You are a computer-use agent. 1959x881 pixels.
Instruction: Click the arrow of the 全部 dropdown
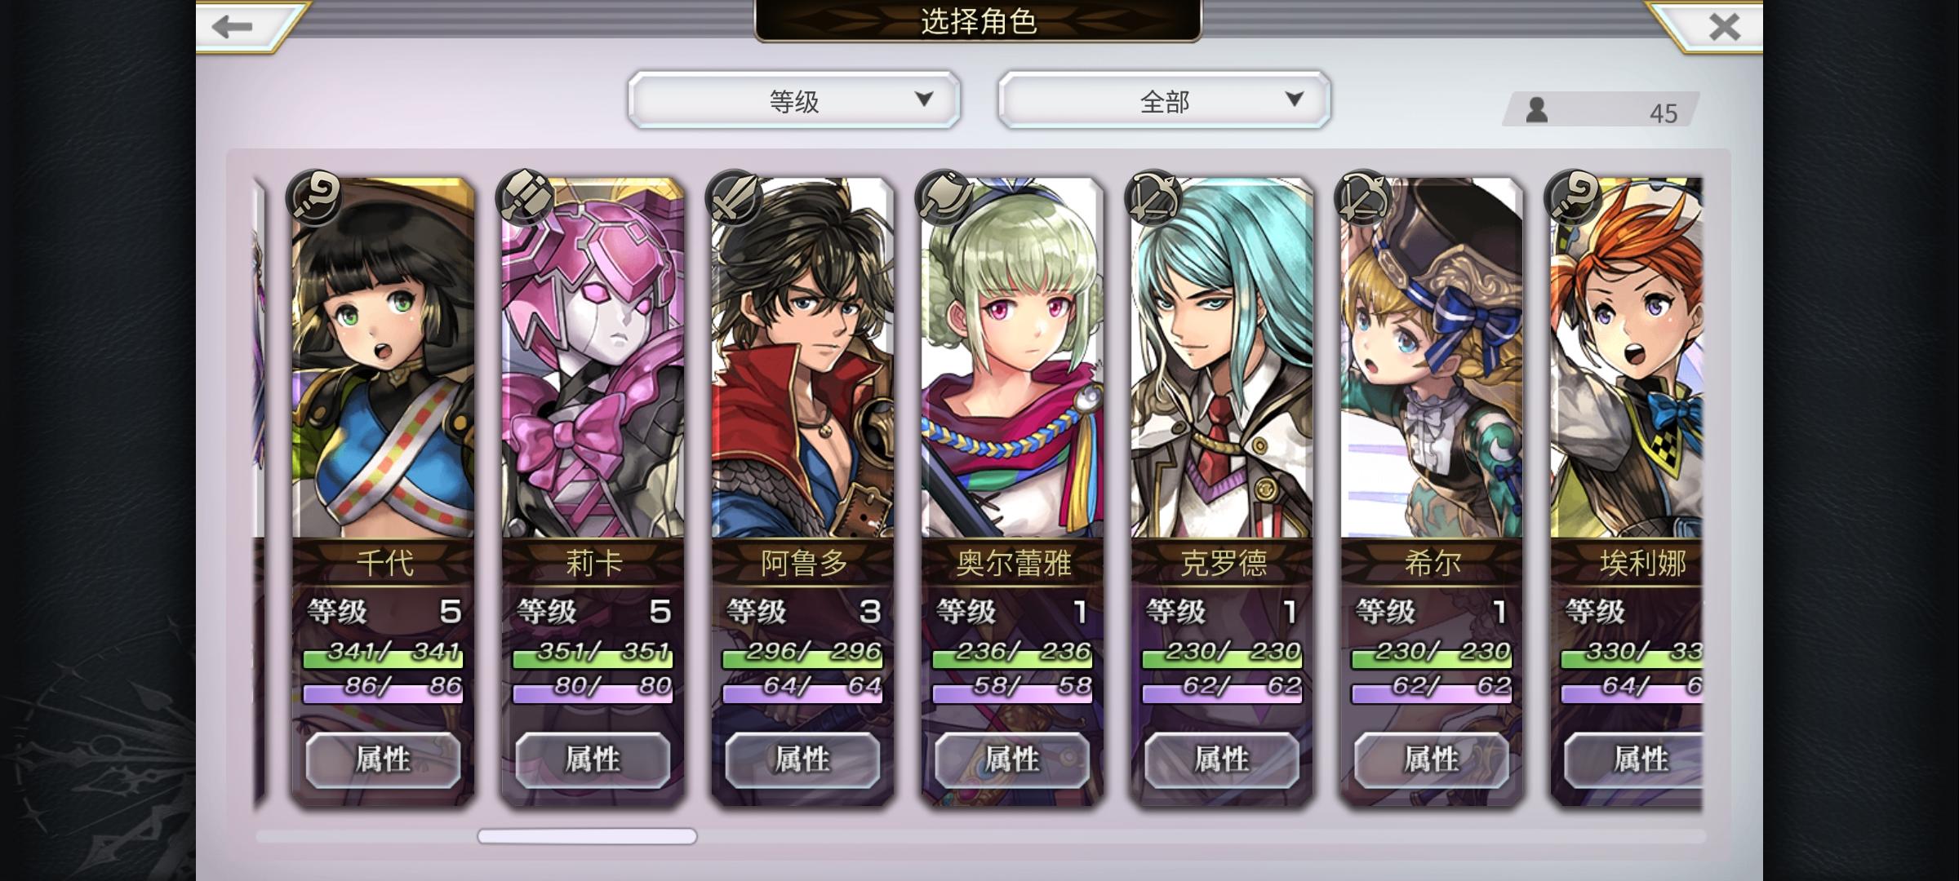[x=1294, y=100]
